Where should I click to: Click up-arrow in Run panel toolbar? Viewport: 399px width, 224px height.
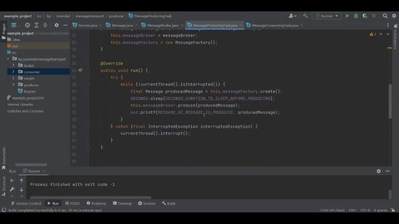tap(21, 180)
